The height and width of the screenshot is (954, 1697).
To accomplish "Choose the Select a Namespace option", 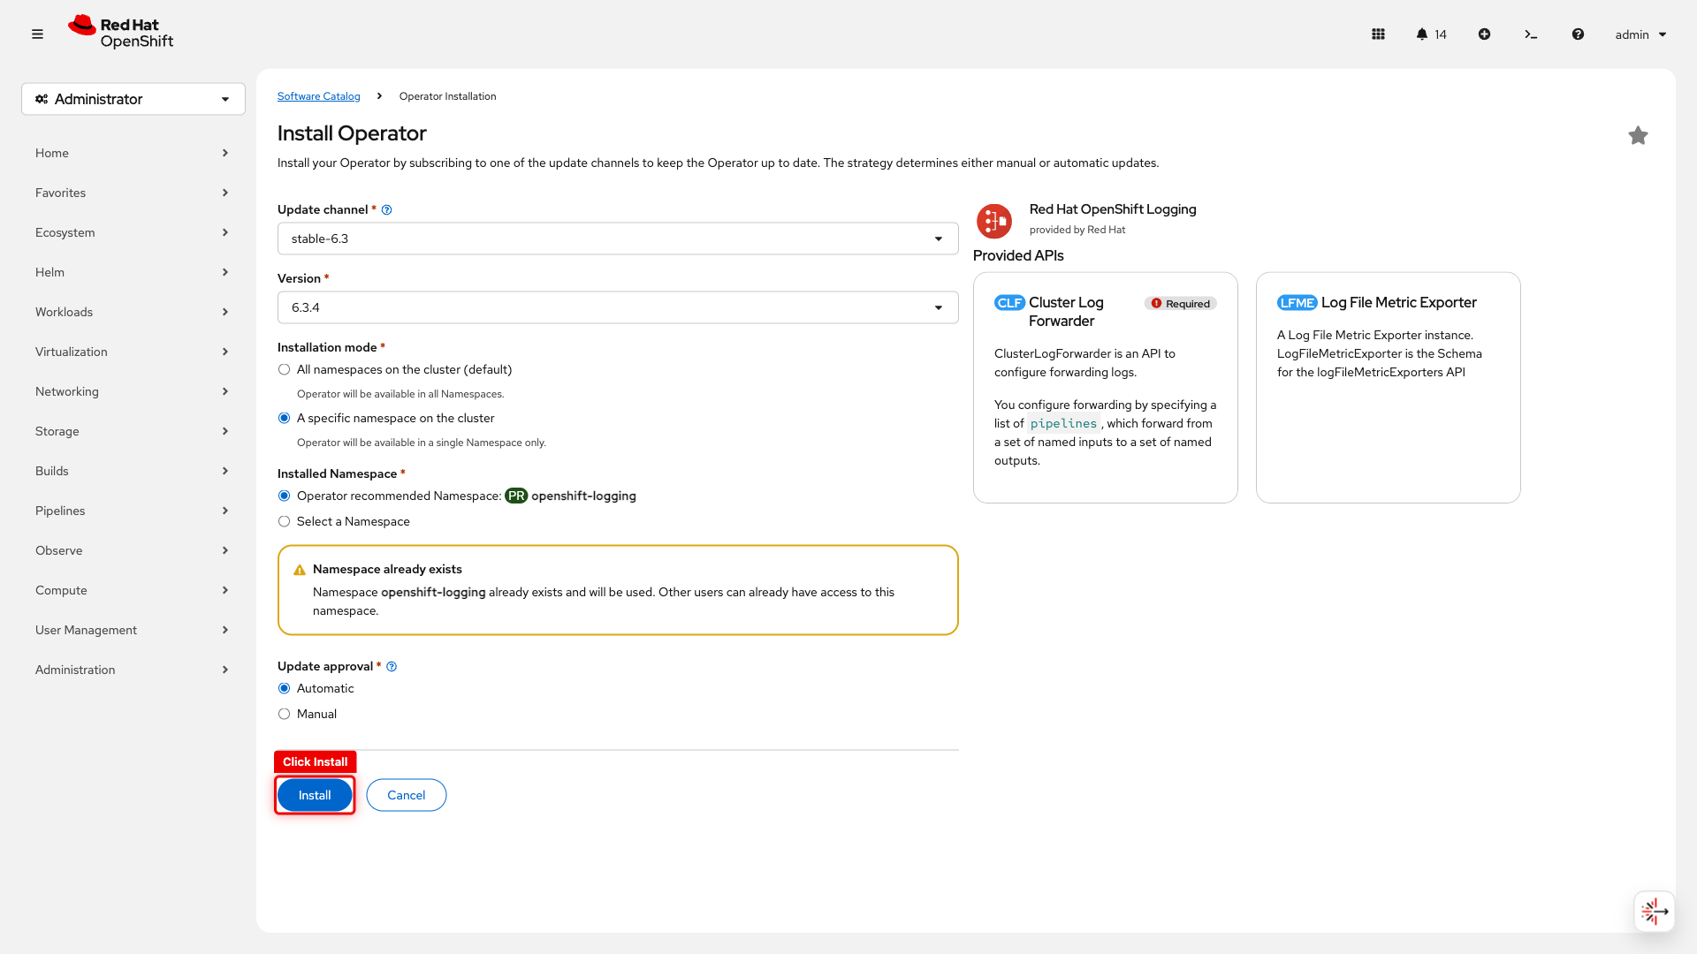I will tap(284, 521).
